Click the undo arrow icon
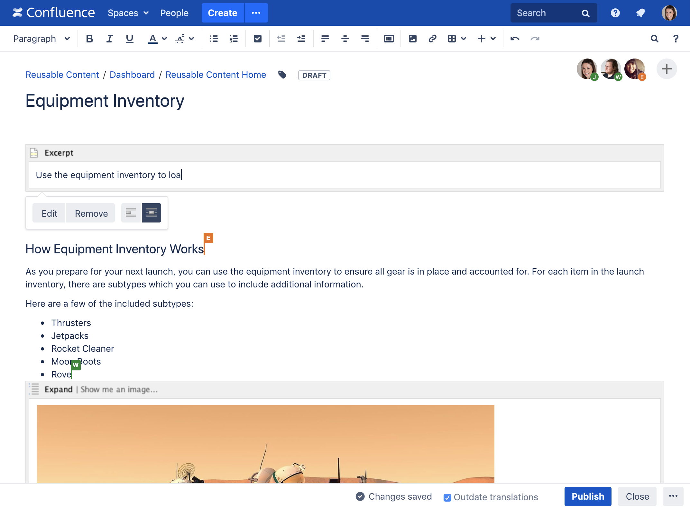 [515, 39]
